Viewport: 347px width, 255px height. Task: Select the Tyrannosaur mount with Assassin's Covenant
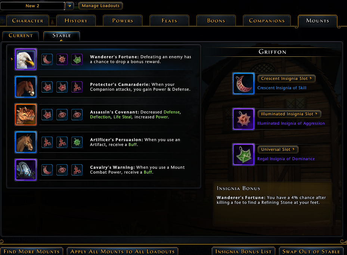[26, 115]
